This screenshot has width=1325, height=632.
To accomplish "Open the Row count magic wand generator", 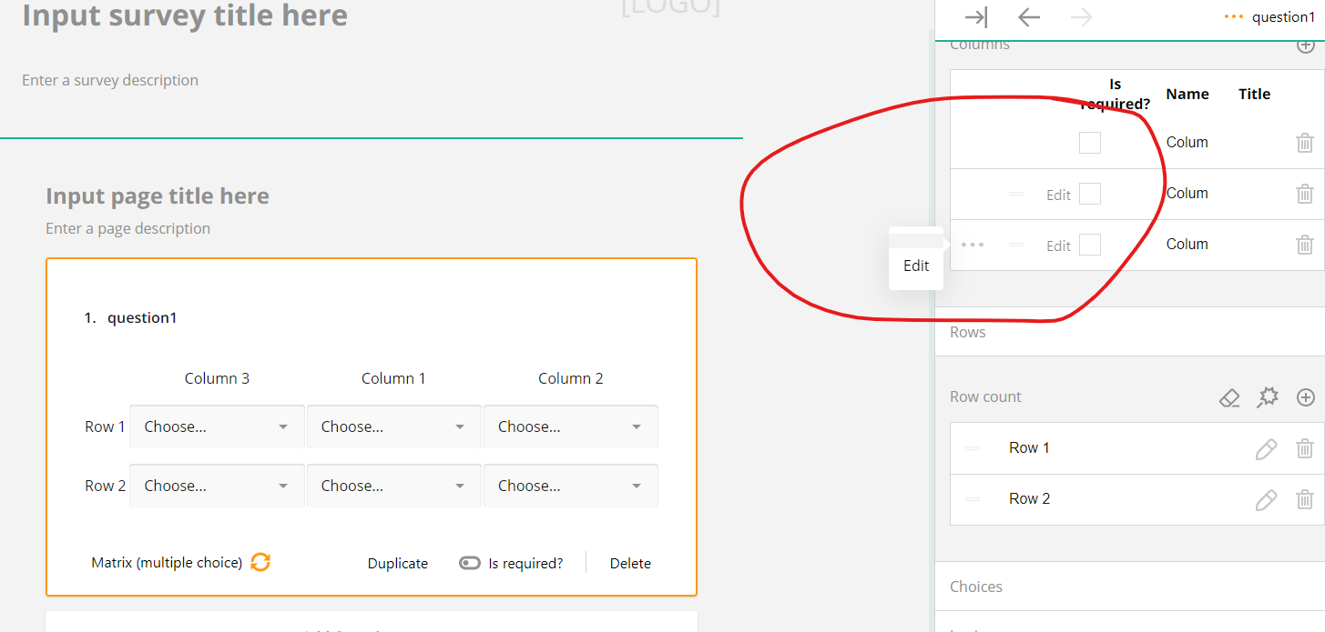I will (x=1268, y=397).
